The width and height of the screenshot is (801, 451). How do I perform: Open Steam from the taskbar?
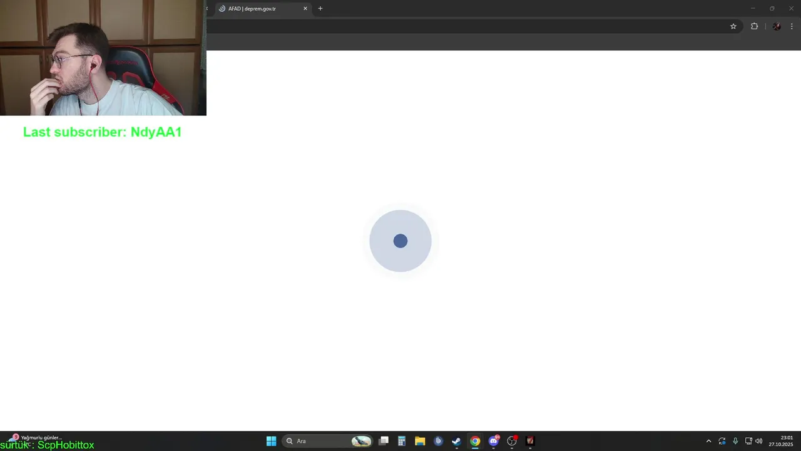(x=456, y=441)
